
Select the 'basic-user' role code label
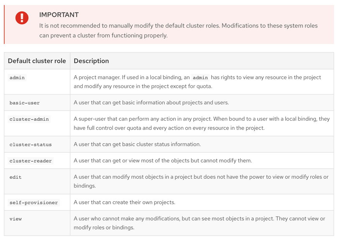[x=24, y=103]
